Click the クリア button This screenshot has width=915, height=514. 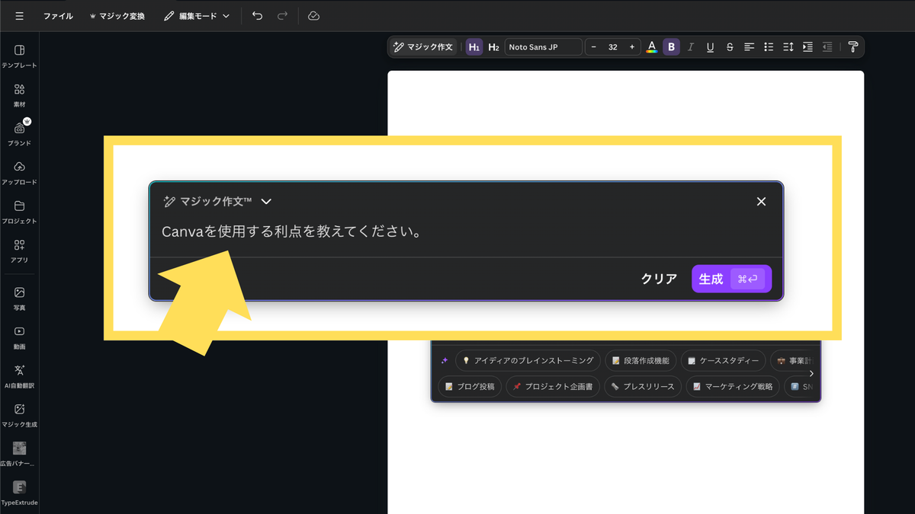pos(659,279)
